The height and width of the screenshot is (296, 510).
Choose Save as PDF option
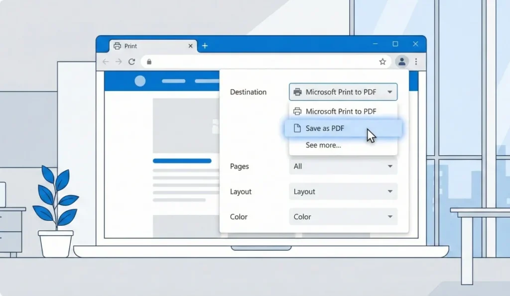343,128
